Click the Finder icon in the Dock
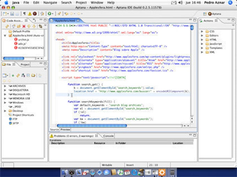237x177 pixels. tap(65, 172)
